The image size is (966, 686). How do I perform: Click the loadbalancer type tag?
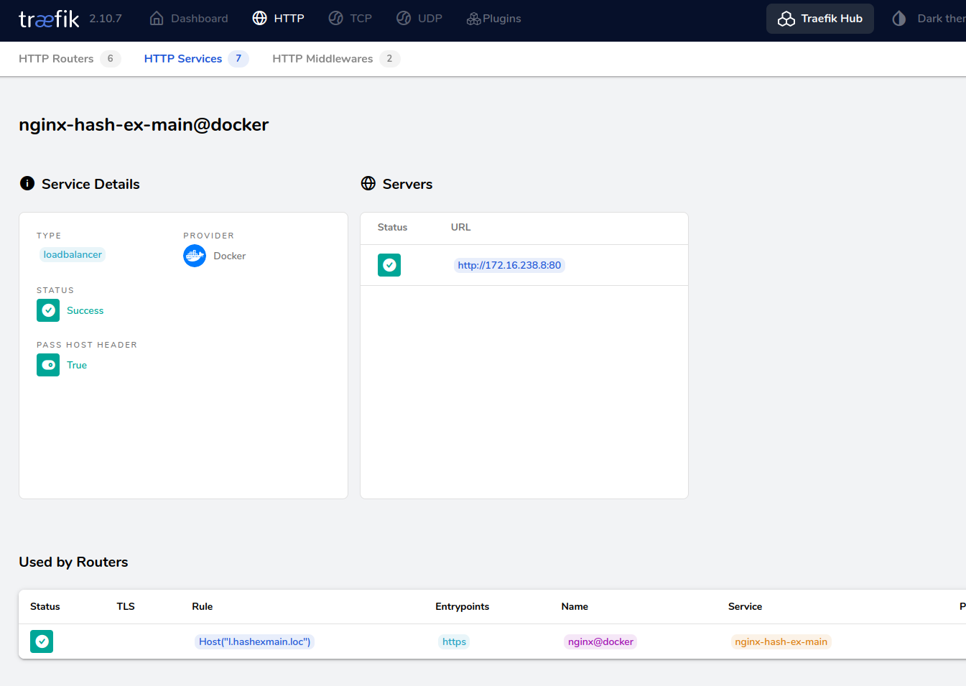point(73,254)
